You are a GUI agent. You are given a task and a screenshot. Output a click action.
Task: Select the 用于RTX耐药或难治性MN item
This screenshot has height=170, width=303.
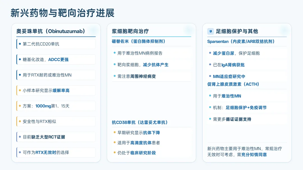pyautogui.click(x=56, y=75)
